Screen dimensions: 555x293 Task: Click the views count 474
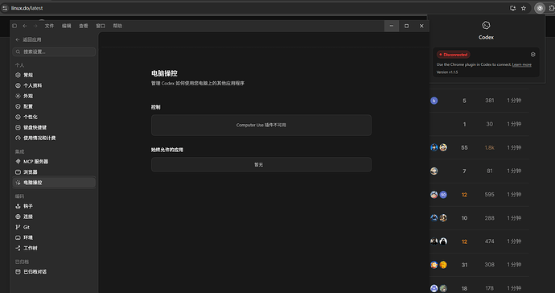pyautogui.click(x=490, y=241)
